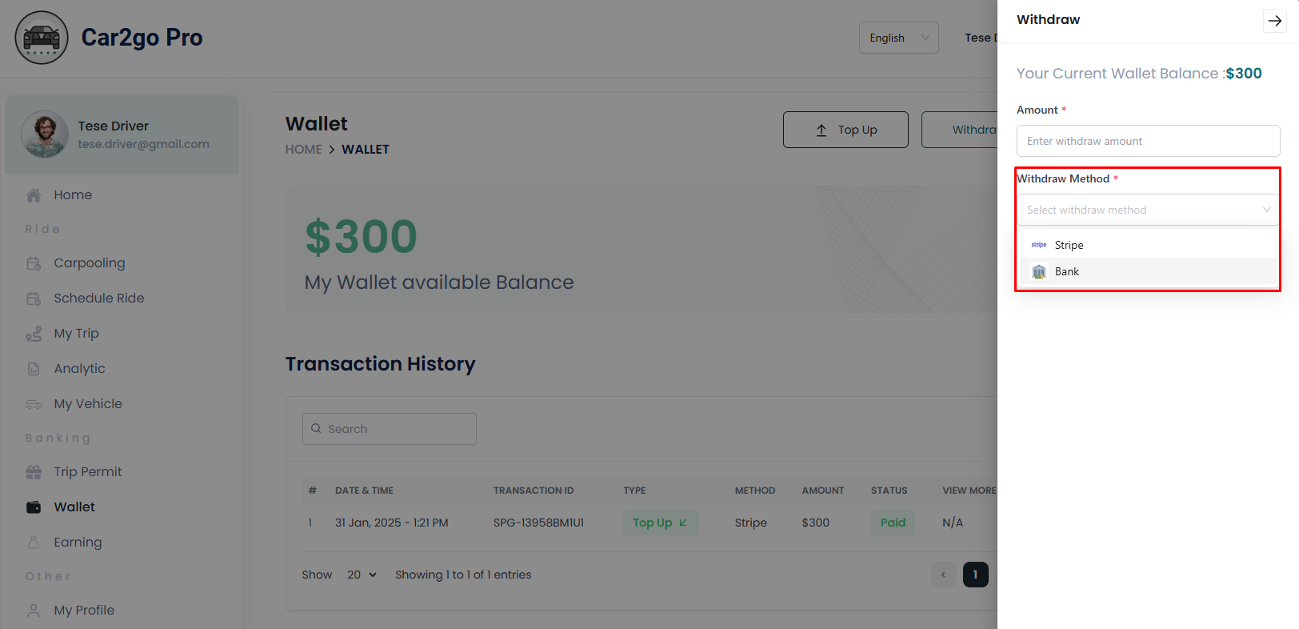Click the STATUS column header
This screenshot has width=1299, height=629.
click(889, 491)
